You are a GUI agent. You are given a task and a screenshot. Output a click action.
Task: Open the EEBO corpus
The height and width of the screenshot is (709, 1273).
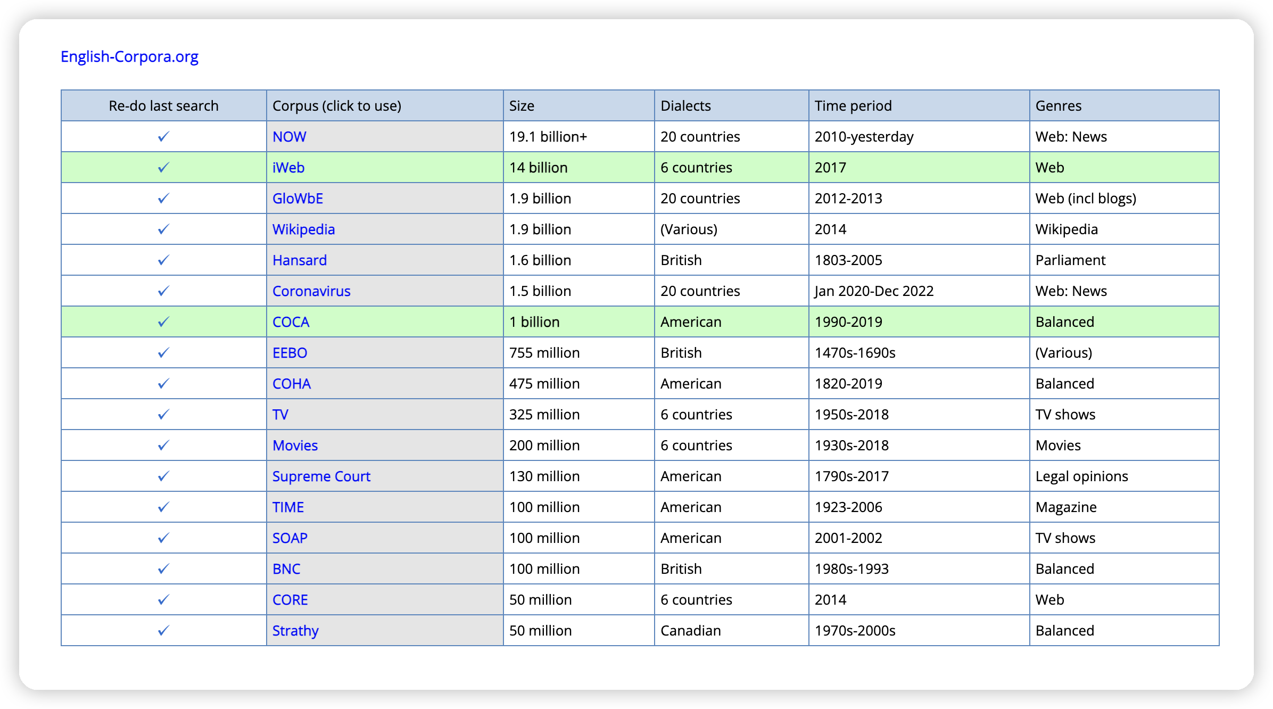pyautogui.click(x=290, y=353)
